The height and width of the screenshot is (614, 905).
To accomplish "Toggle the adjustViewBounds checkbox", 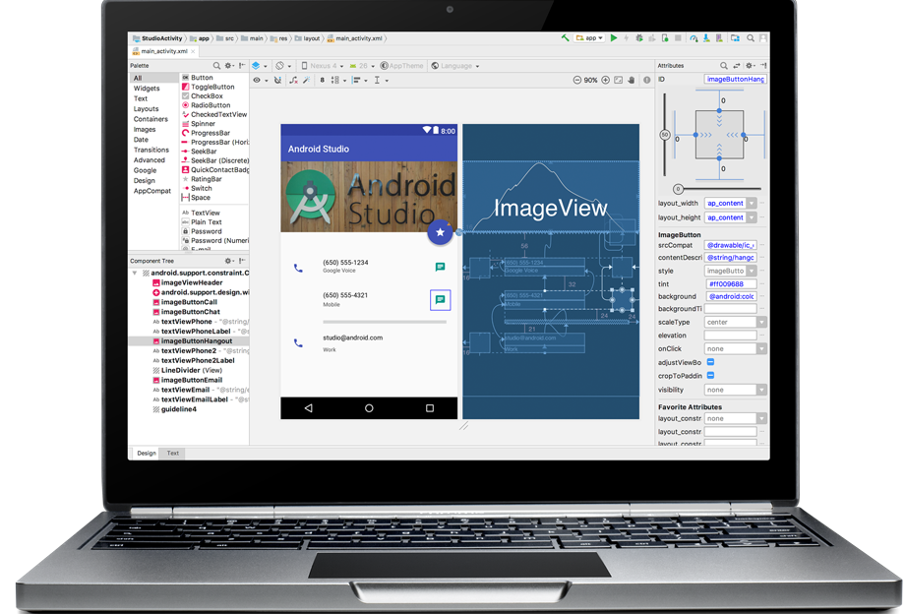I will (x=710, y=362).
